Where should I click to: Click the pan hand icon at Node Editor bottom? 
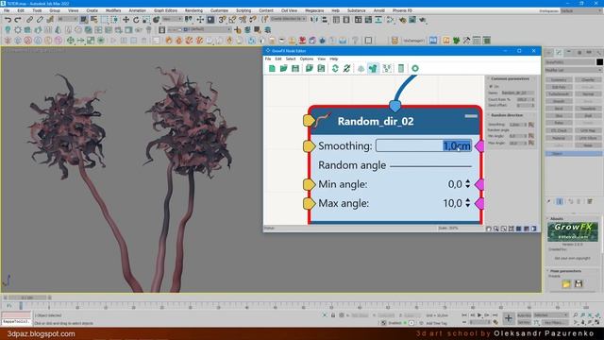489,229
